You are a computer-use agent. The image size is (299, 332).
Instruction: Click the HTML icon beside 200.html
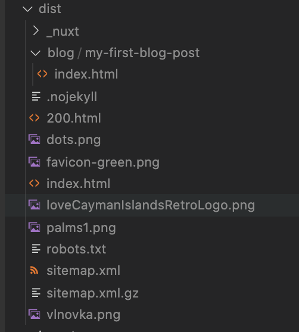[x=35, y=118]
